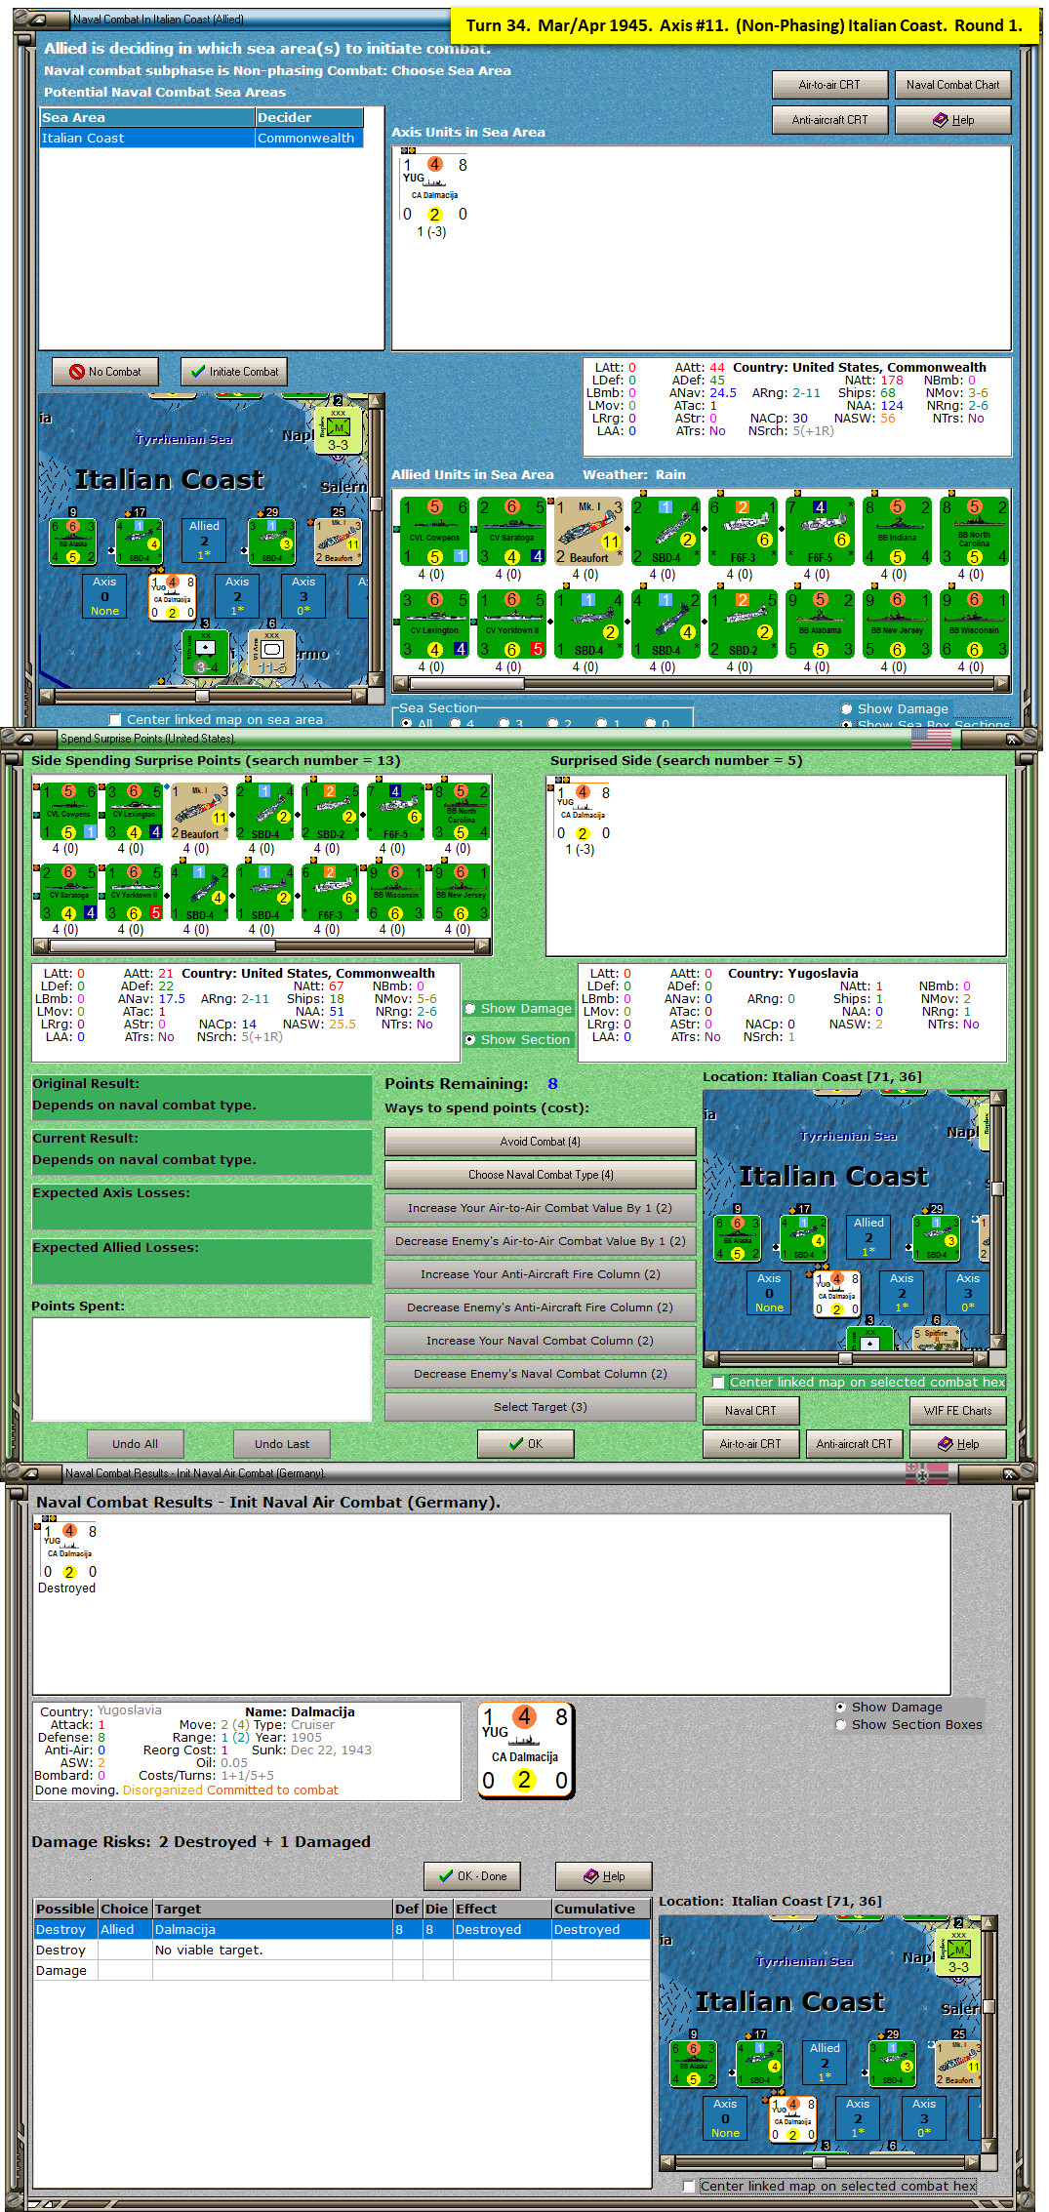Click the "No viable target." row
Screen dimensions: 1049x2212
click(342, 1951)
